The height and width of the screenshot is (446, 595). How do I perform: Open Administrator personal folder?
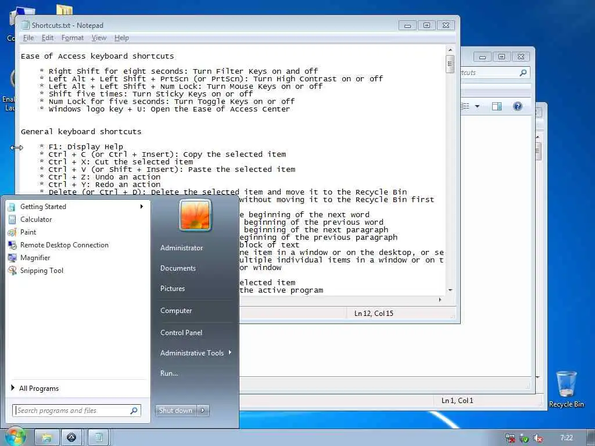pos(181,247)
